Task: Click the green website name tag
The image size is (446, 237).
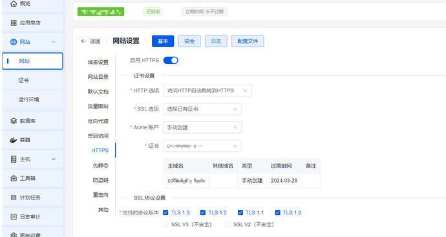Action: 101,12
